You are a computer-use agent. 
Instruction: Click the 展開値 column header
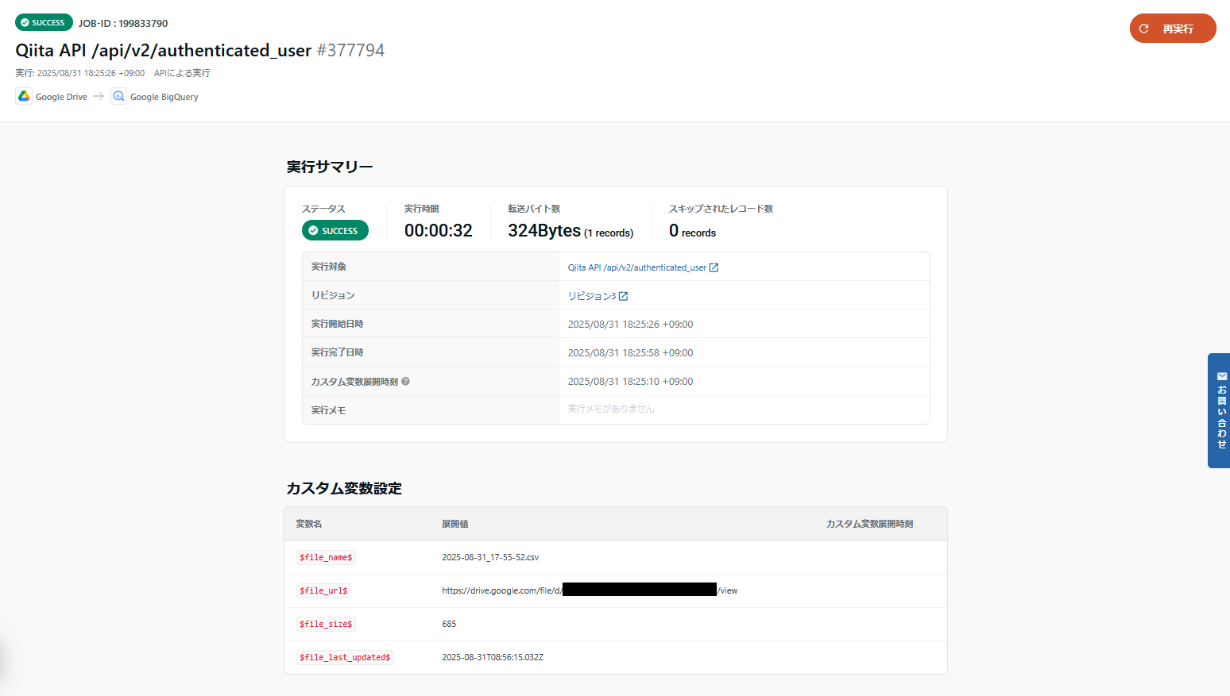pos(455,524)
